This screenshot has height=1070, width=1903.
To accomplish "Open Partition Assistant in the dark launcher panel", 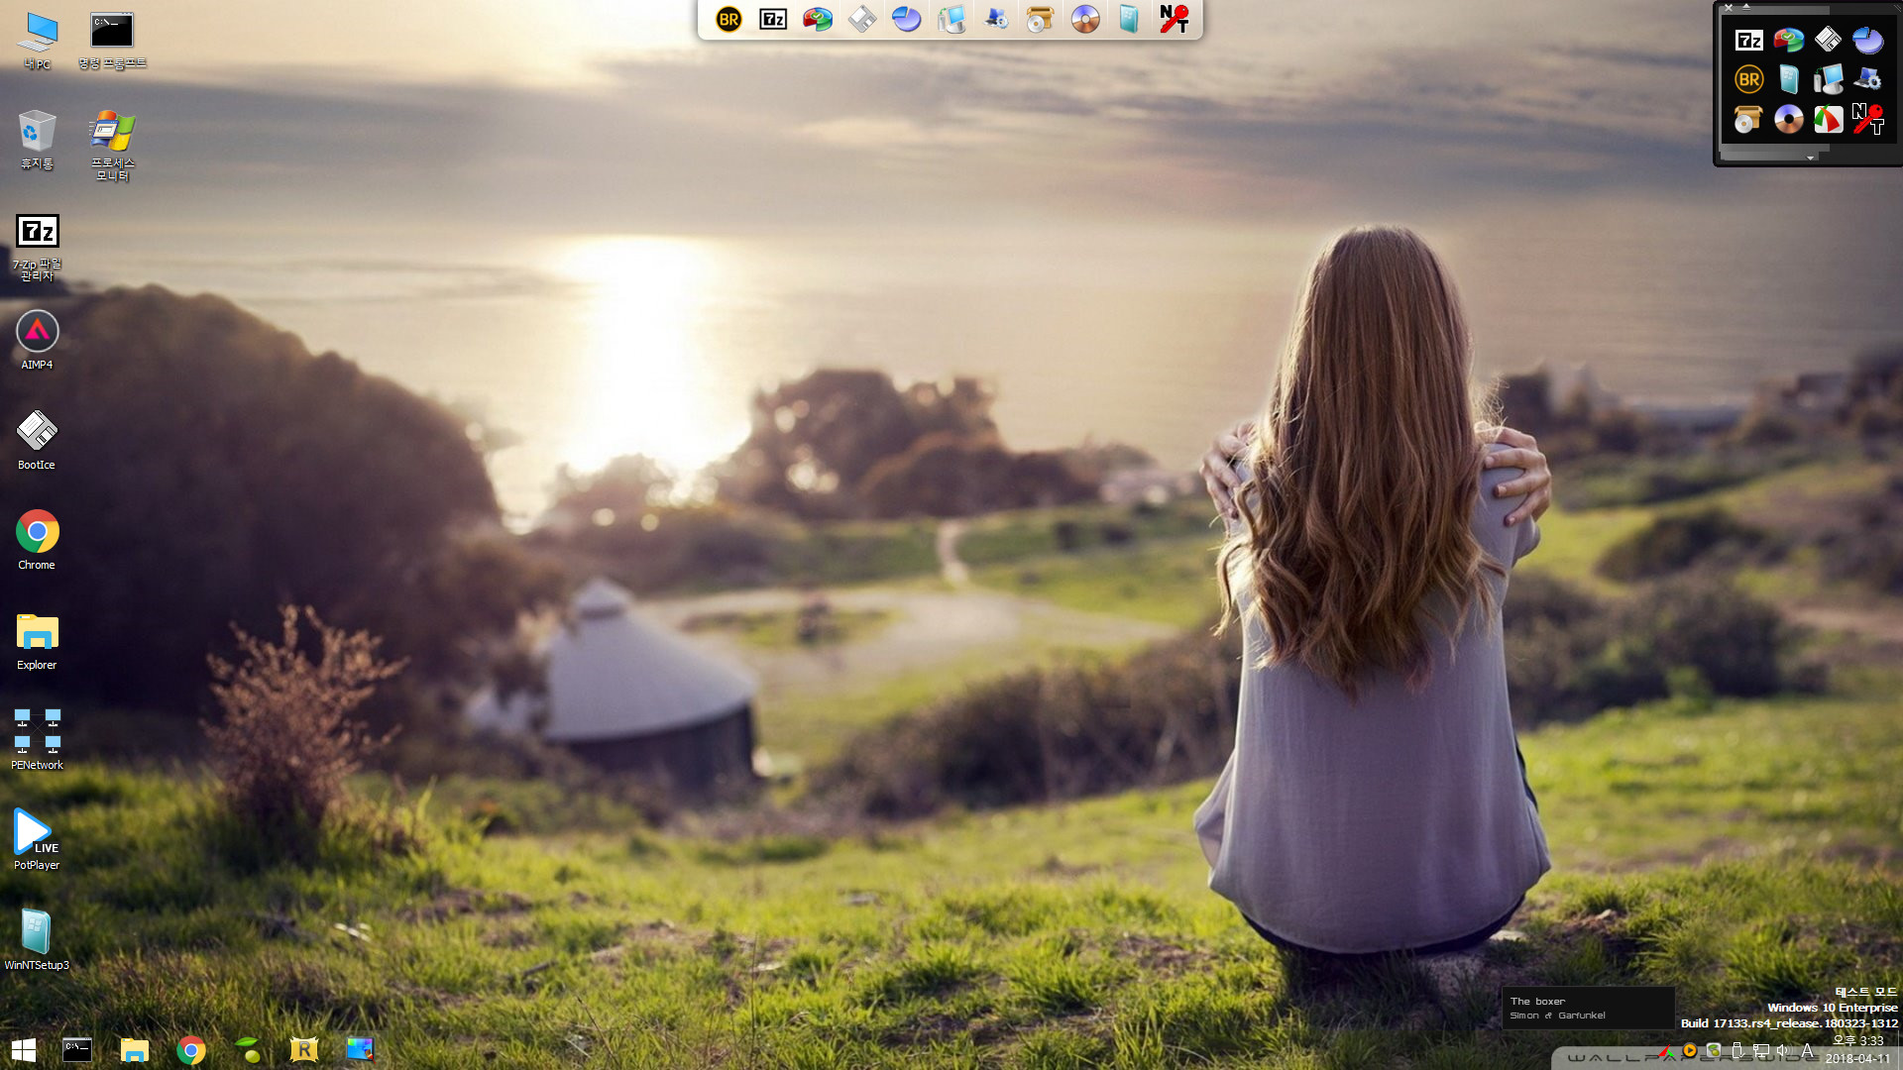I will (1788, 40).
